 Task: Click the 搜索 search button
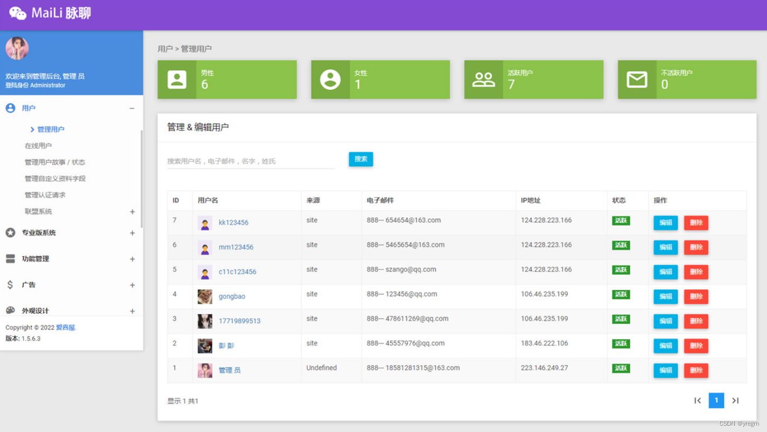pos(361,159)
